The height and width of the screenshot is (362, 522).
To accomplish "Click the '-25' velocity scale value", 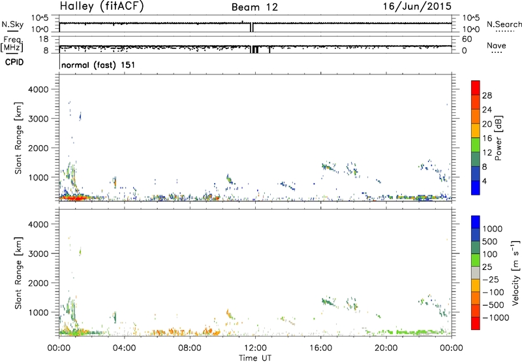I will tap(491, 280).
